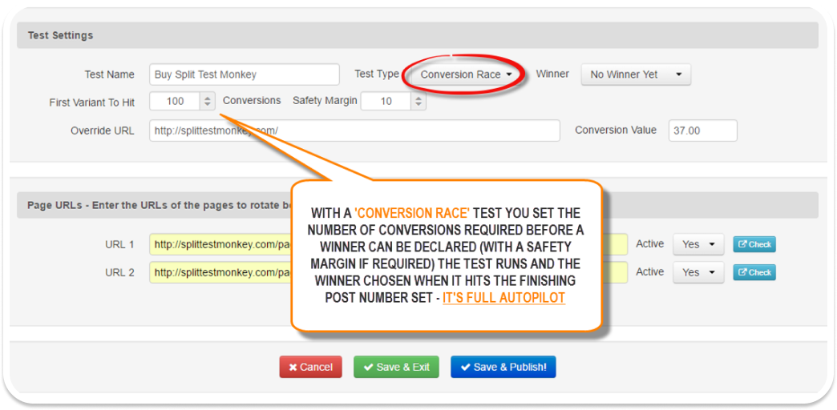Click the Safety Margin number field
Viewport: 837px width, 410px height.
tap(386, 102)
